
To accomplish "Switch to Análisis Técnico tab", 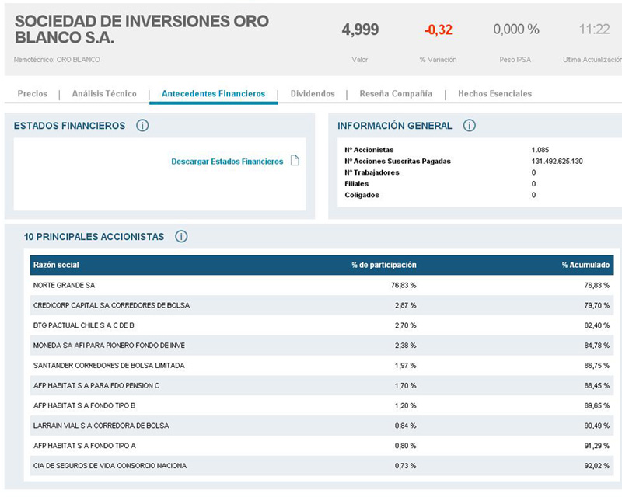I will pos(104,93).
